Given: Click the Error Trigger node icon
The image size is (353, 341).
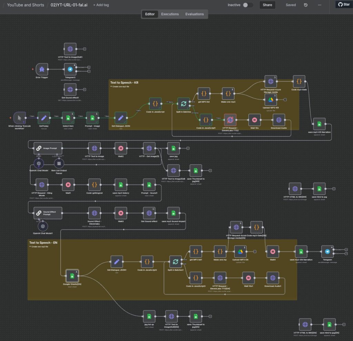Looking at the screenshot, I should (42, 69).
